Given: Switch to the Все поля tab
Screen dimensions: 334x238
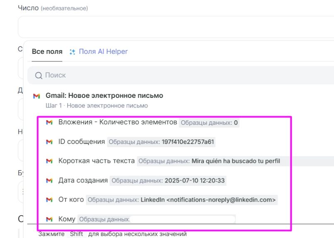Looking at the screenshot, I should [x=47, y=52].
